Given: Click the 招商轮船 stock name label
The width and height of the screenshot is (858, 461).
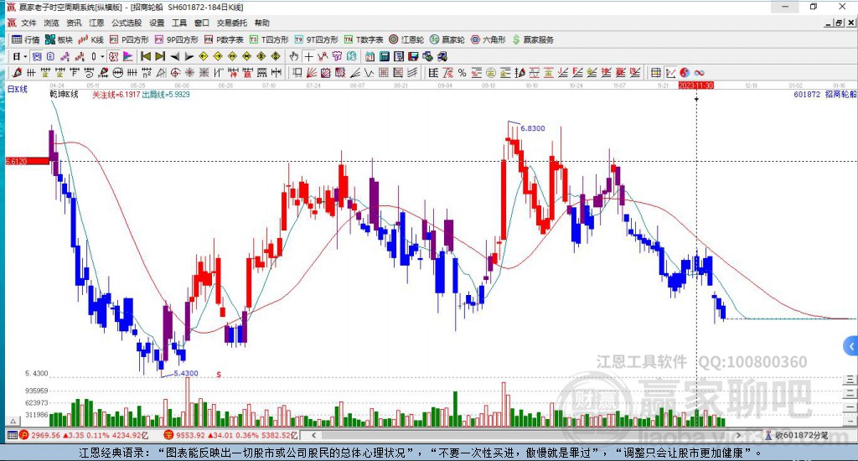Looking at the screenshot, I should click(x=840, y=94).
